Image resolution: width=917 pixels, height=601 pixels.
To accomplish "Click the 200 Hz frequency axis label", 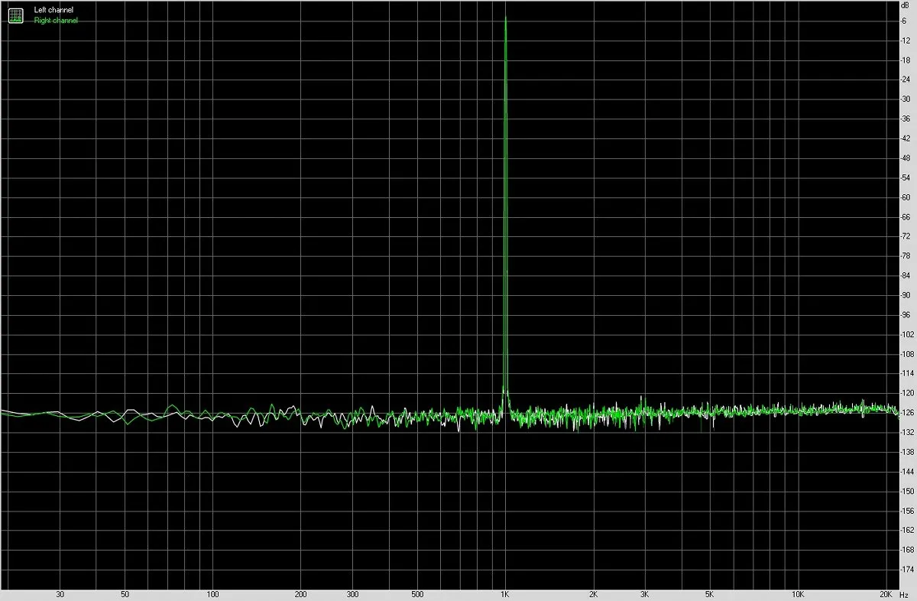I will click(x=301, y=594).
